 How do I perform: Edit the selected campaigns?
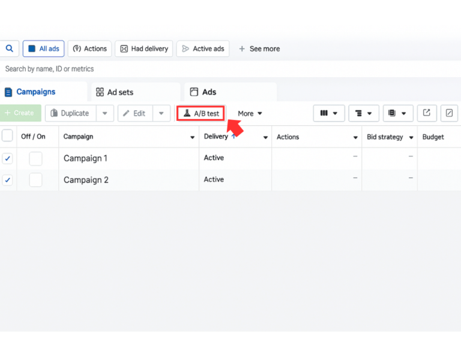click(135, 113)
